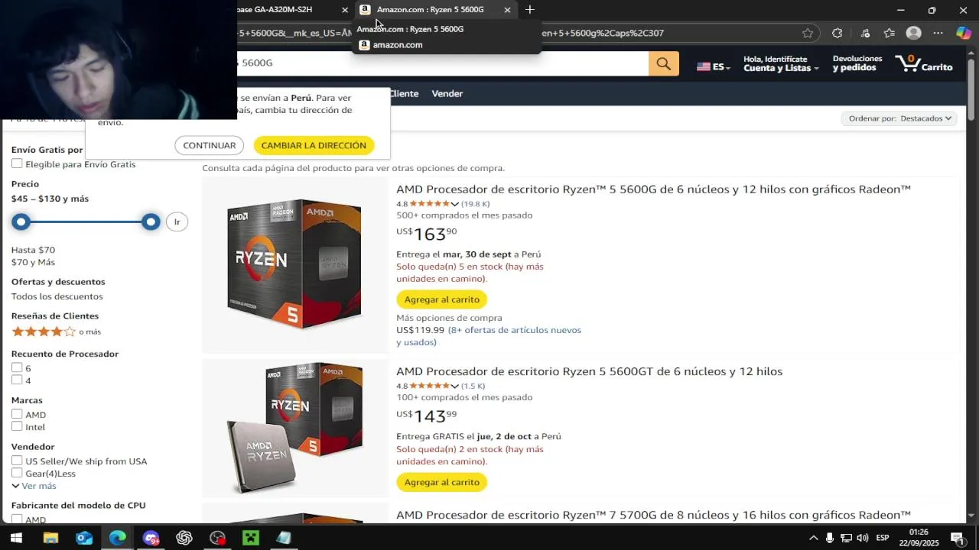
Task: Click the favorites star in address bar
Action: tap(808, 33)
